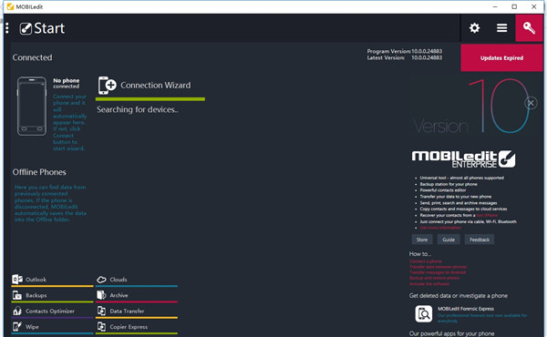Click the Clouds cloud icon
This screenshot has height=337, width=547.
[101, 280]
